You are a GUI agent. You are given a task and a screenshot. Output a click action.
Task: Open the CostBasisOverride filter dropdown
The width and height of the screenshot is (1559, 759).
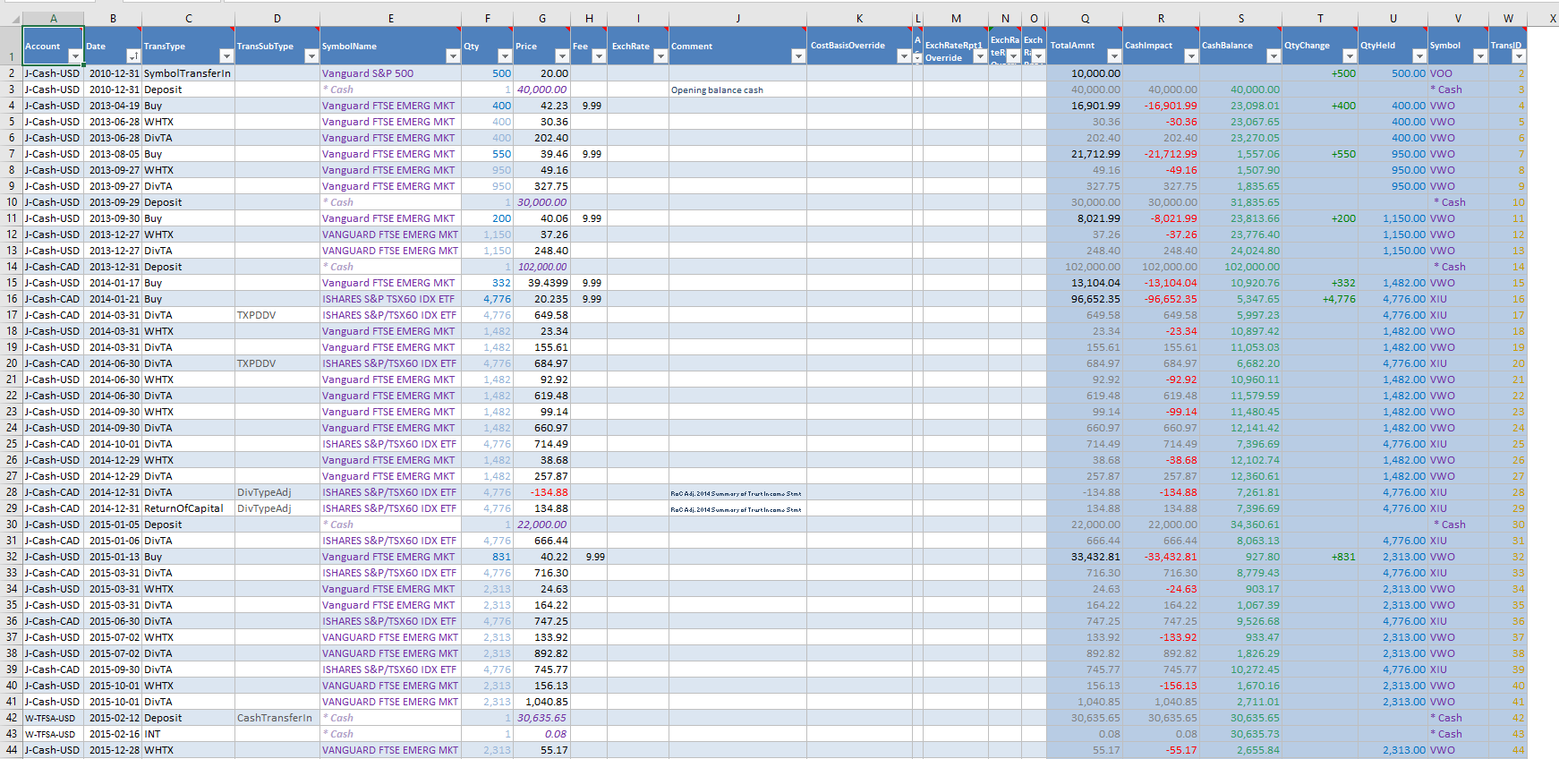click(903, 56)
